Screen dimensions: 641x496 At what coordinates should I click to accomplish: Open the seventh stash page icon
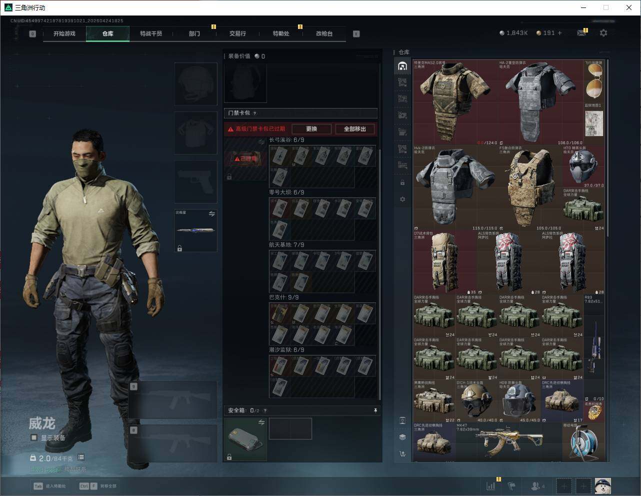[x=402, y=165]
